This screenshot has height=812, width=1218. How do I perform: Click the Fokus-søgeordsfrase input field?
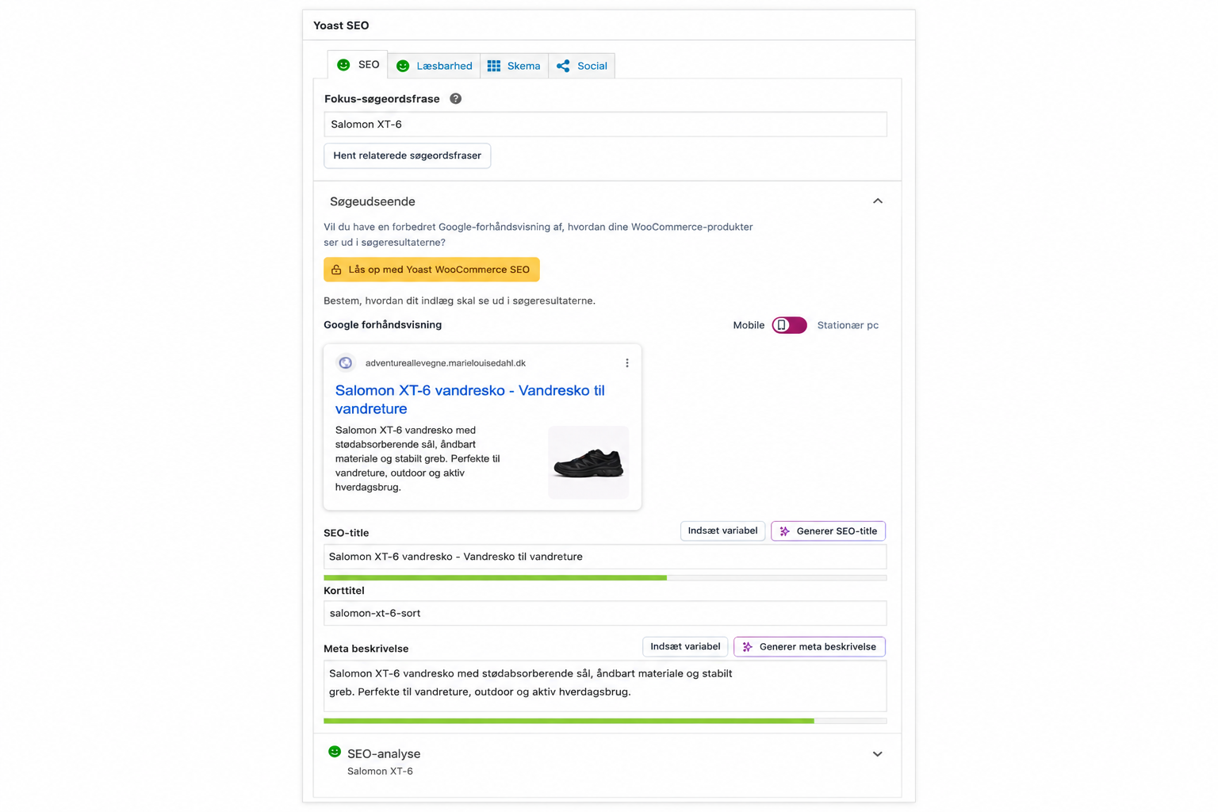(x=605, y=124)
